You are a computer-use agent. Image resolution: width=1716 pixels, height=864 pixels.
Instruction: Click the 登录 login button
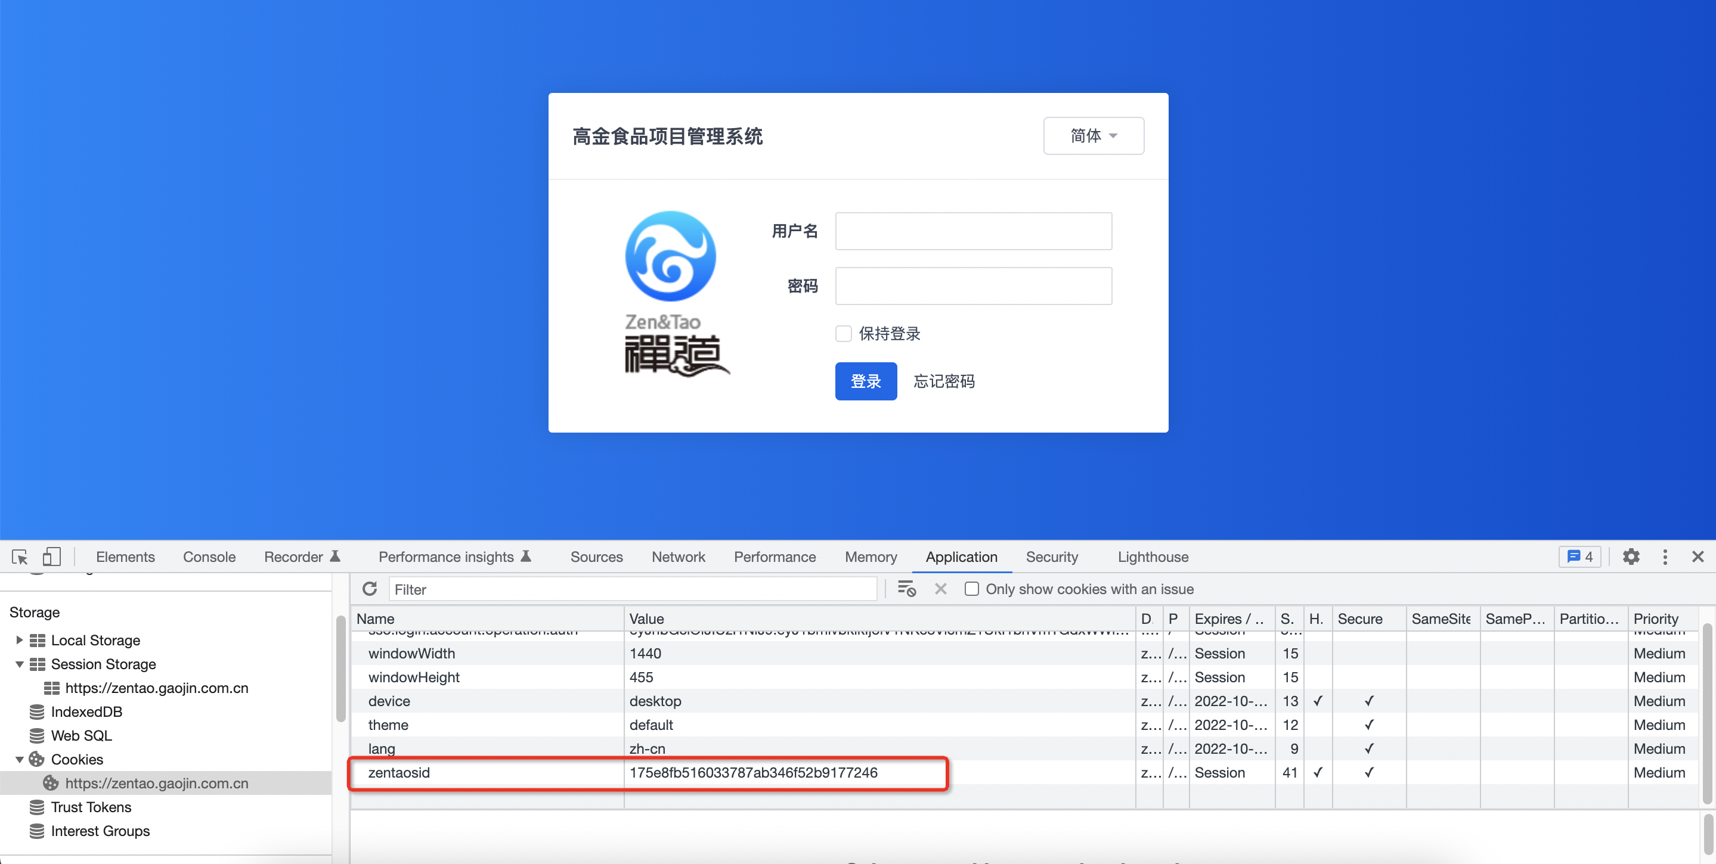[866, 381]
